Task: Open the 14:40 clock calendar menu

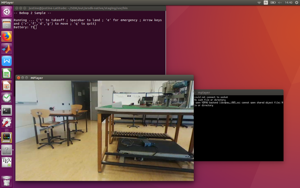Action: 288,3
